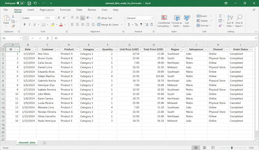Viewport: 259px width, 150px height.
Task: Open Find & Select menu
Action: click(x=239, y=21)
